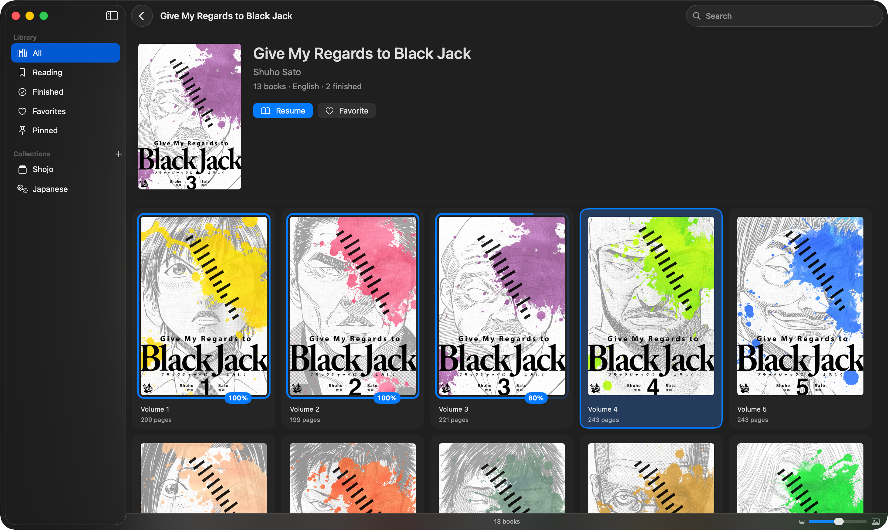
Task: Click the Reading bookmark icon
Action: (x=22, y=73)
